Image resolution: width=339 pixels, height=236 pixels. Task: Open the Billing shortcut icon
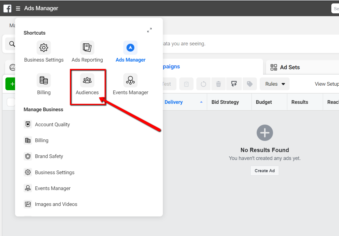pyautogui.click(x=44, y=81)
